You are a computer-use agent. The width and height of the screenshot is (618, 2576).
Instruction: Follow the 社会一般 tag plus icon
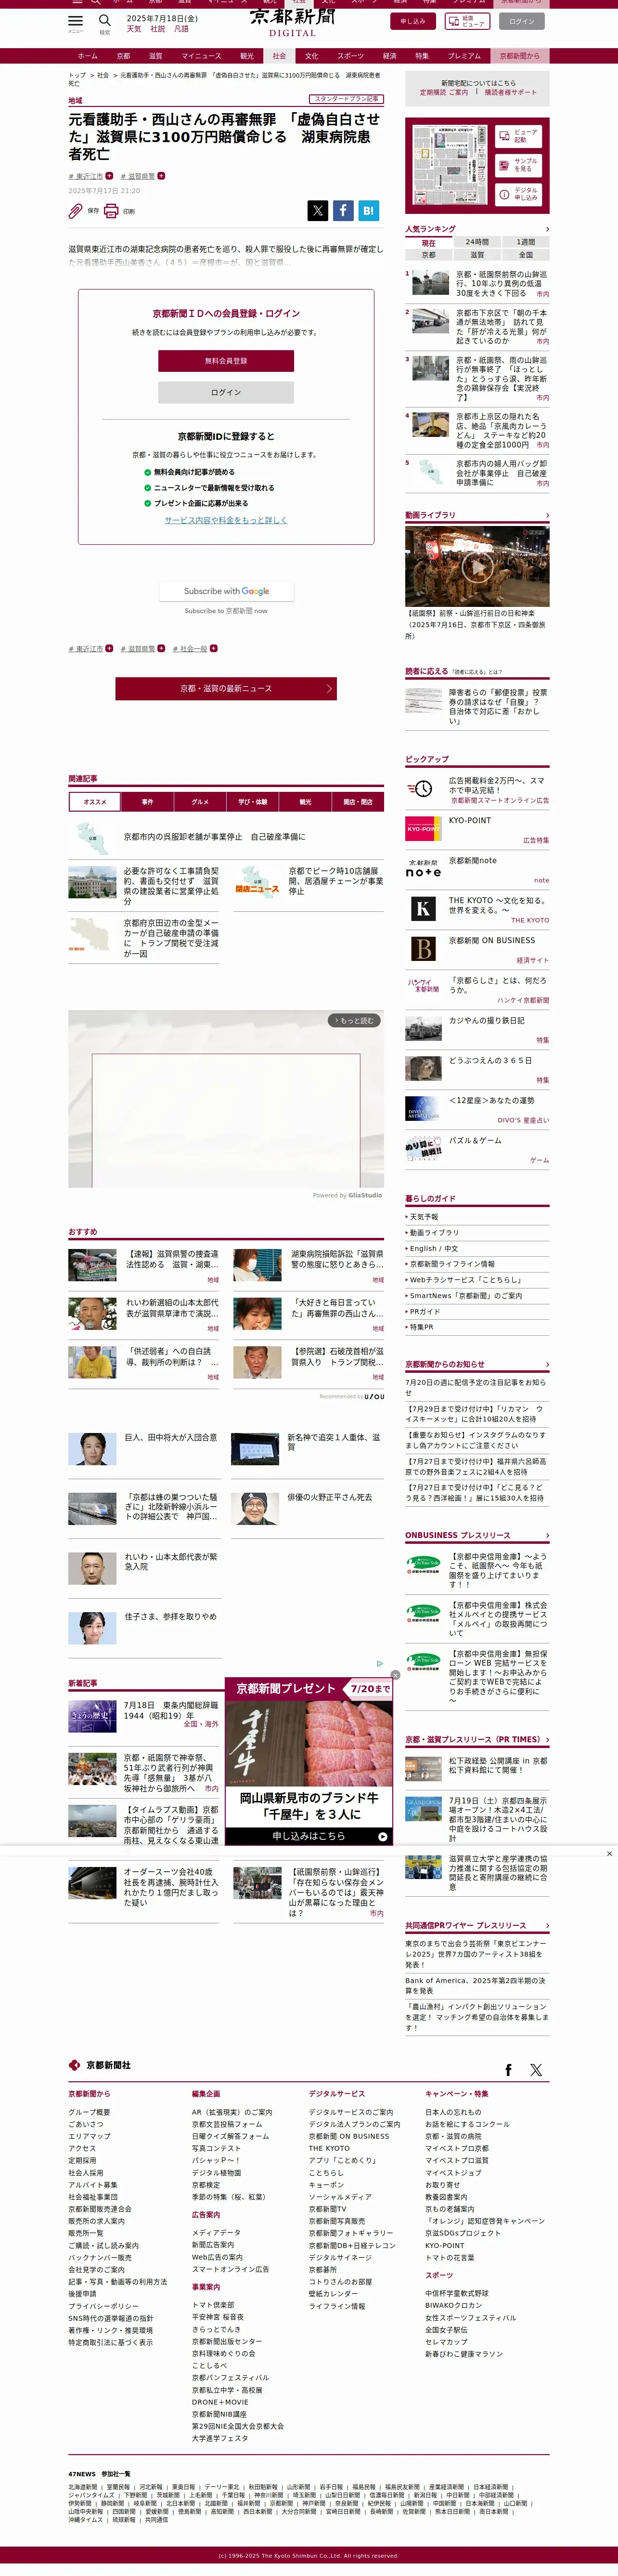tap(213, 648)
